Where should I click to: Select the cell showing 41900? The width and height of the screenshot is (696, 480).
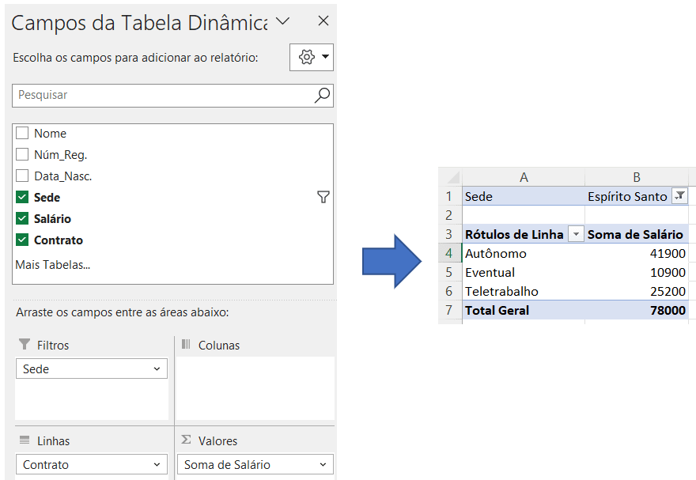637,253
